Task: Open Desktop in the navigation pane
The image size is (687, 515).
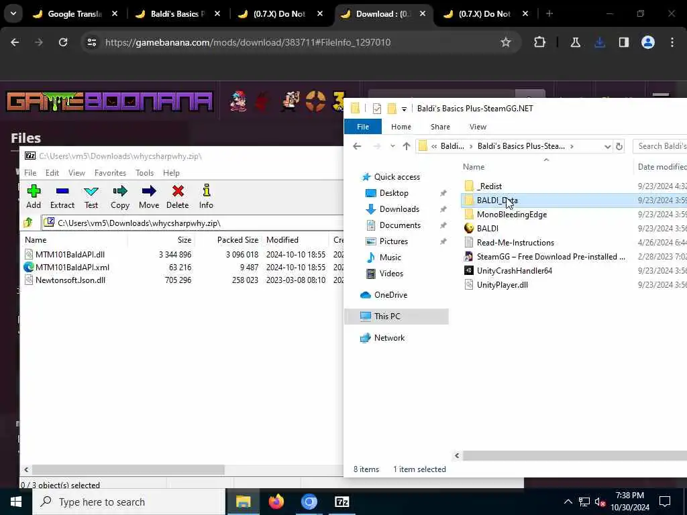Action: point(394,193)
